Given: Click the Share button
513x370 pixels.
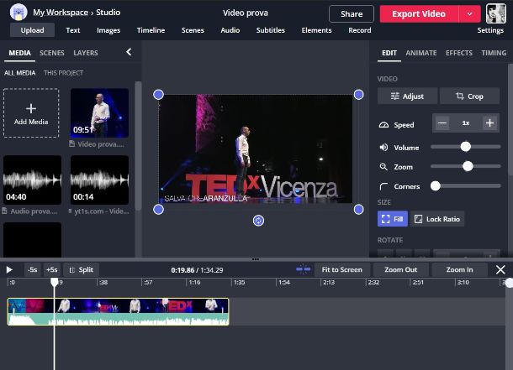Looking at the screenshot, I should [352, 13].
